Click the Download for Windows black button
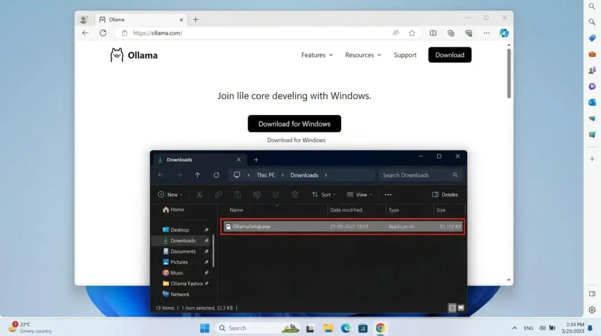Screen dimensions: 601x336 click(295, 123)
